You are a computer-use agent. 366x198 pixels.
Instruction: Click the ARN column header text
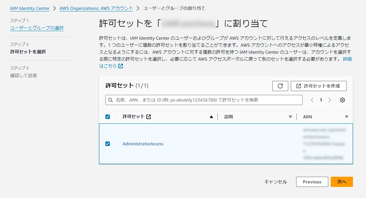(x=307, y=117)
